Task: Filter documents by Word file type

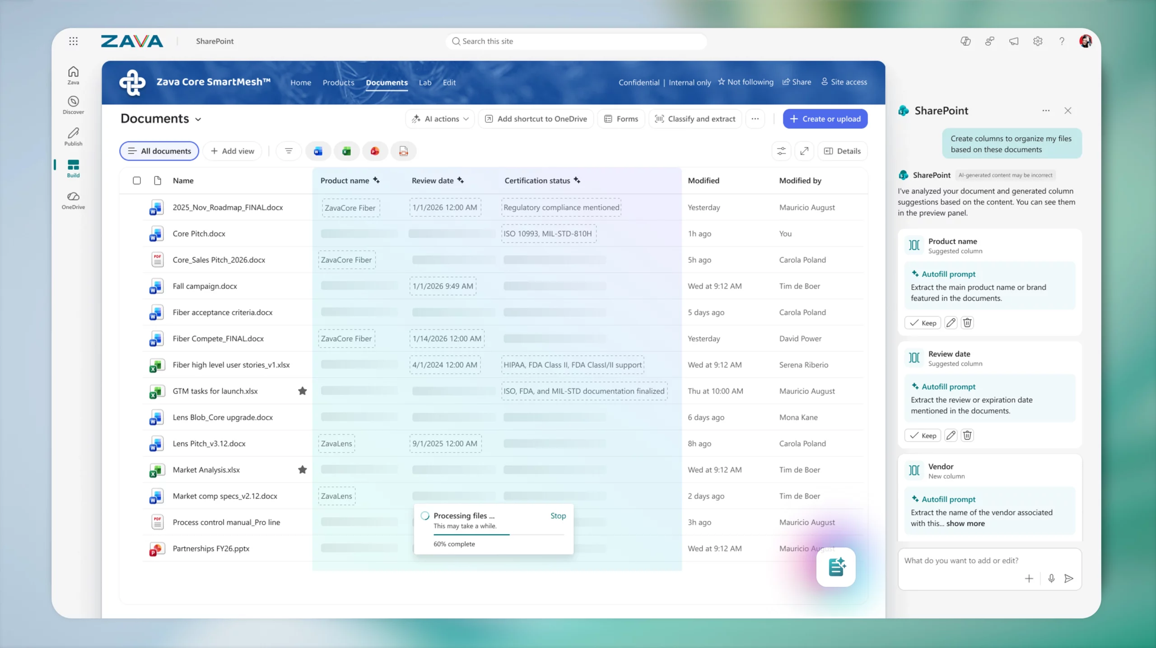Action: pos(318,151)
